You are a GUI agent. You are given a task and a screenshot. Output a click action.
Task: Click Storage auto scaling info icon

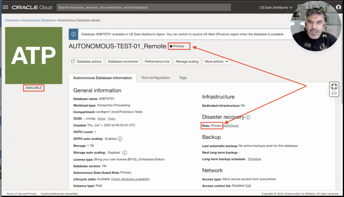tap(124, 152)
